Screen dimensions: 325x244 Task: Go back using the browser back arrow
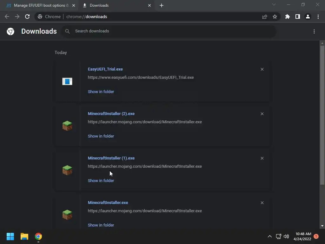7,17
